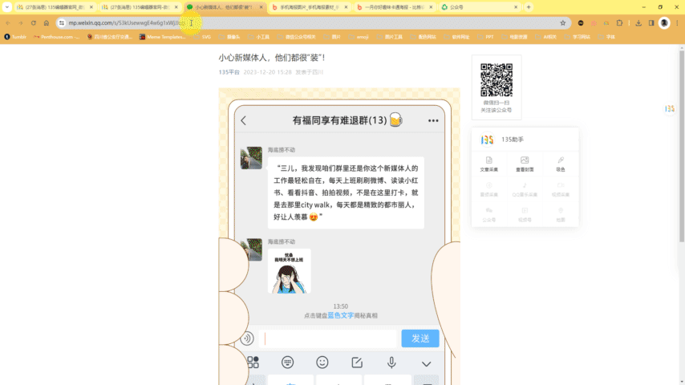685x385 pixels.
Task: Click the 忧桑 sticker image in chat
Action: click(290, 271)
